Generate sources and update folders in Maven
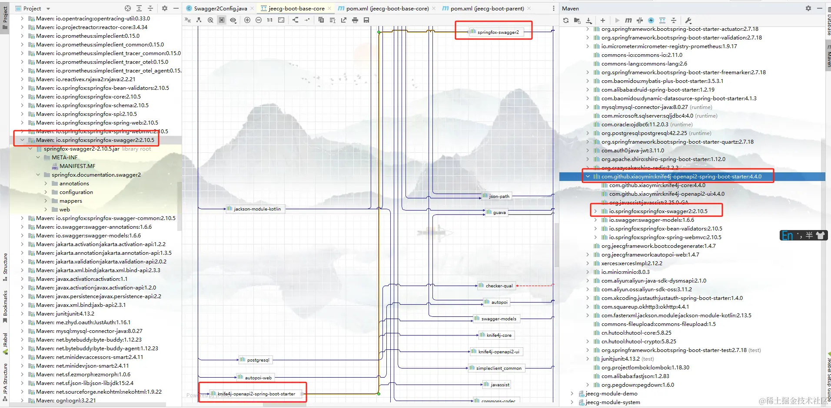This screenshot has height=408, width=831. [x=577, y=20]
